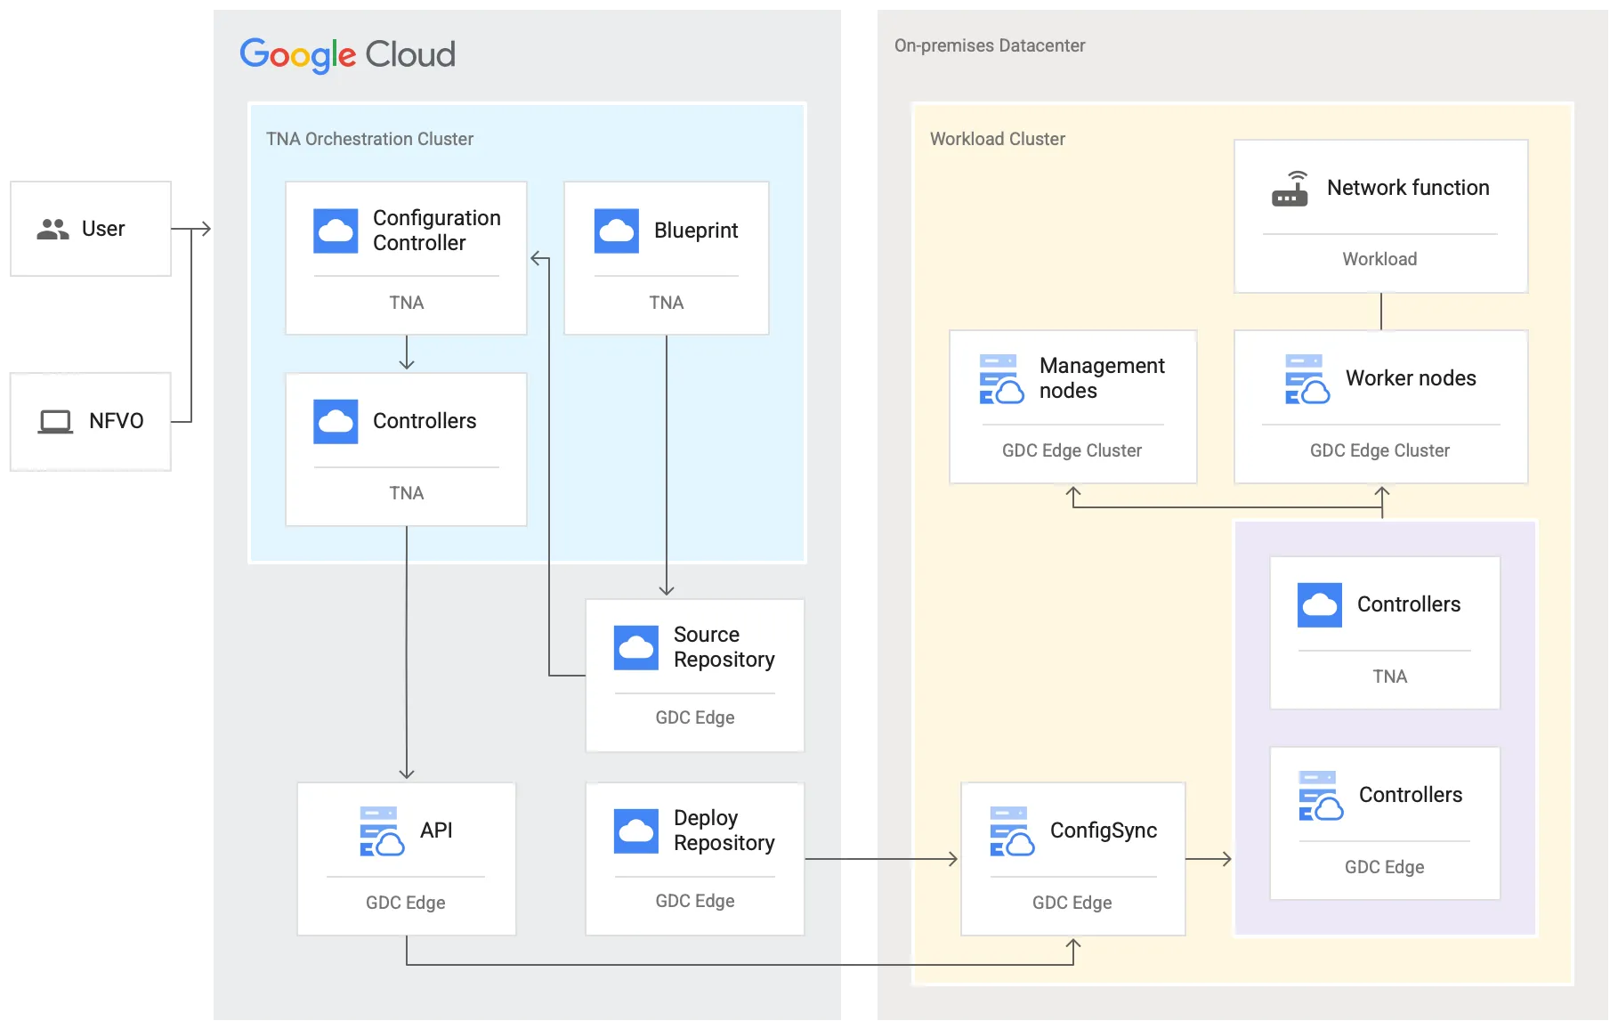
Task: Click the Blueprint cloud icon
Action: 616,231
